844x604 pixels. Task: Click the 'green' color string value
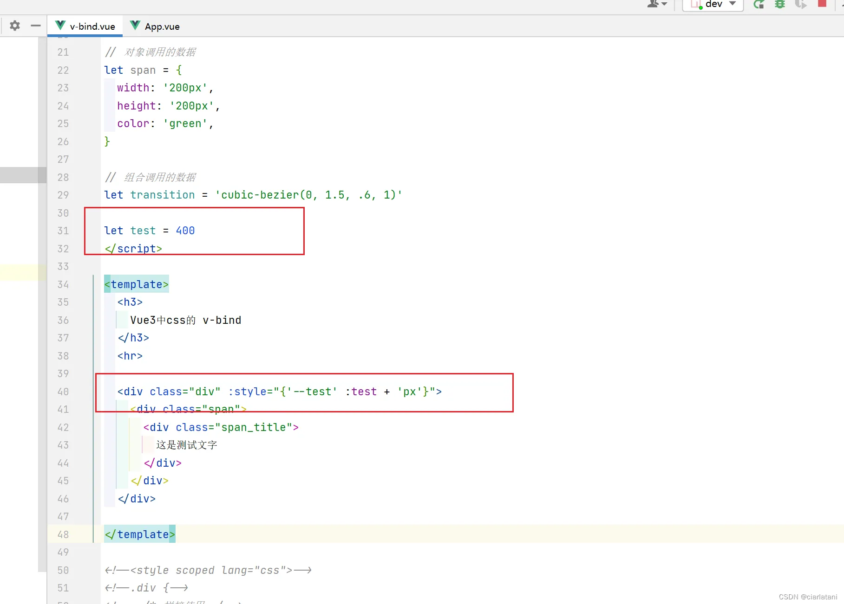pos(185,123)
